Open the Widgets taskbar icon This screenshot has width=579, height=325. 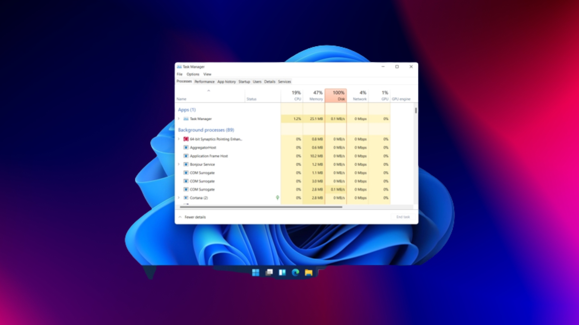pyautogui.click(x=282, y=273)
